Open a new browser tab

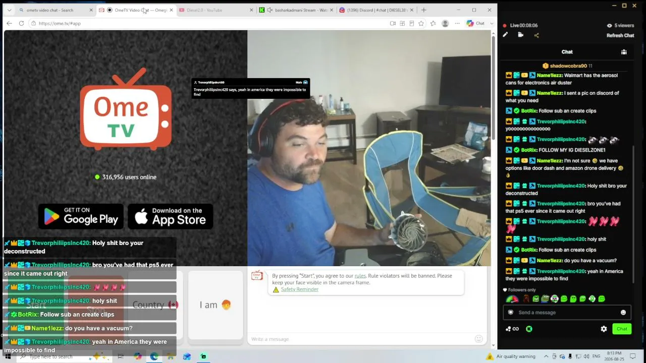click(x=423, y=10)
